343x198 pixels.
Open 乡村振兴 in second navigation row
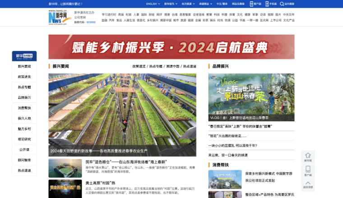pos(153,20)
